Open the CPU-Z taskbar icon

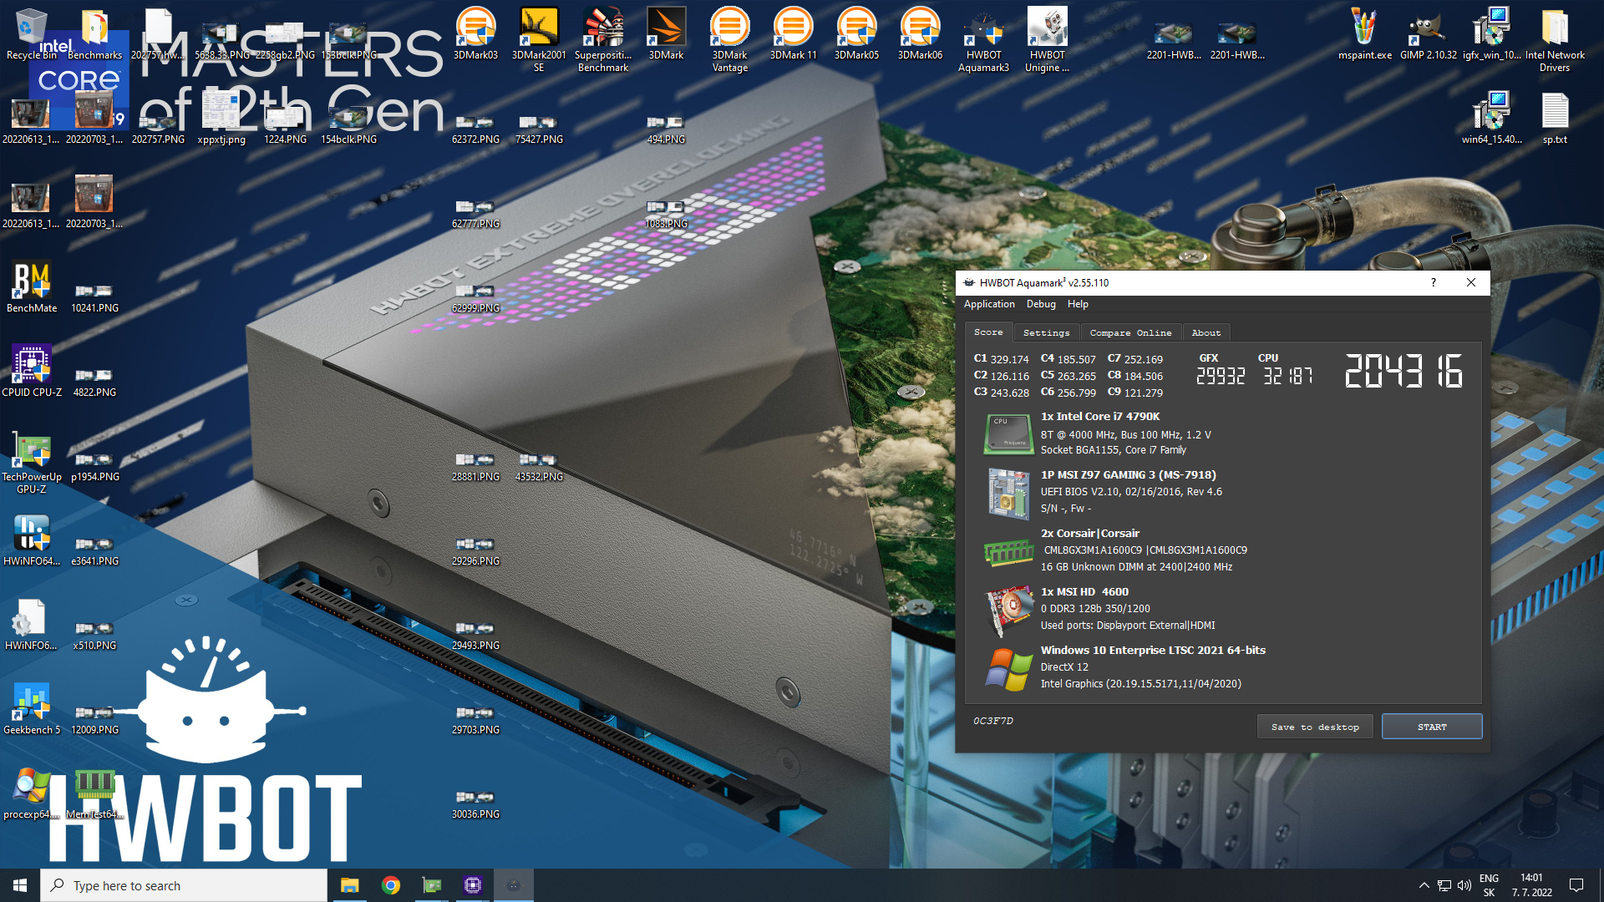coord(472,885)
